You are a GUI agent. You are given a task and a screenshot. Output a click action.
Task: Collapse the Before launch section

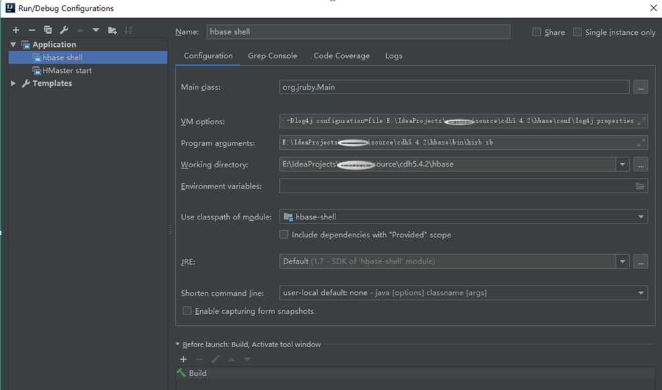178,345
